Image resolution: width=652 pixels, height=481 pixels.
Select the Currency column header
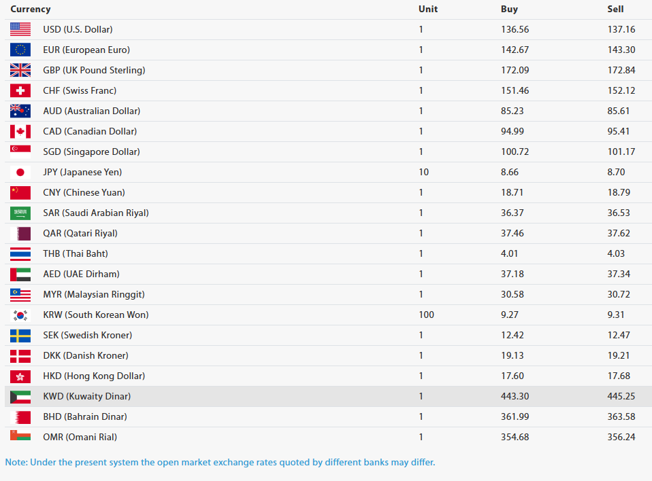point(31,9)
